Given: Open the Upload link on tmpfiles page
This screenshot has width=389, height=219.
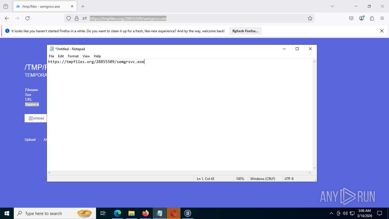Looking at the screenshot, I should [x=30, y=140].
